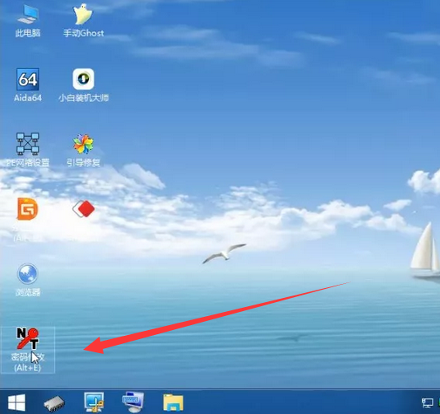Open the Windows Start button
Screen dimensions: 440x414
[16, 402]
